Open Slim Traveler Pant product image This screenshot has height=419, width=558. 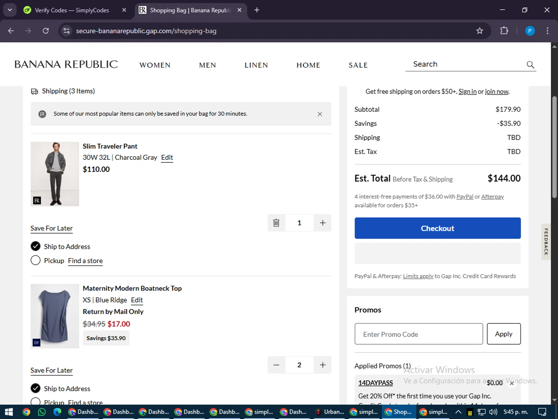pos(55,174)
